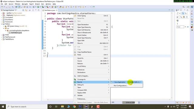This screenshot has width=194, height=109.
Task: Open the action center notification icon
Action: click(190, 107)
